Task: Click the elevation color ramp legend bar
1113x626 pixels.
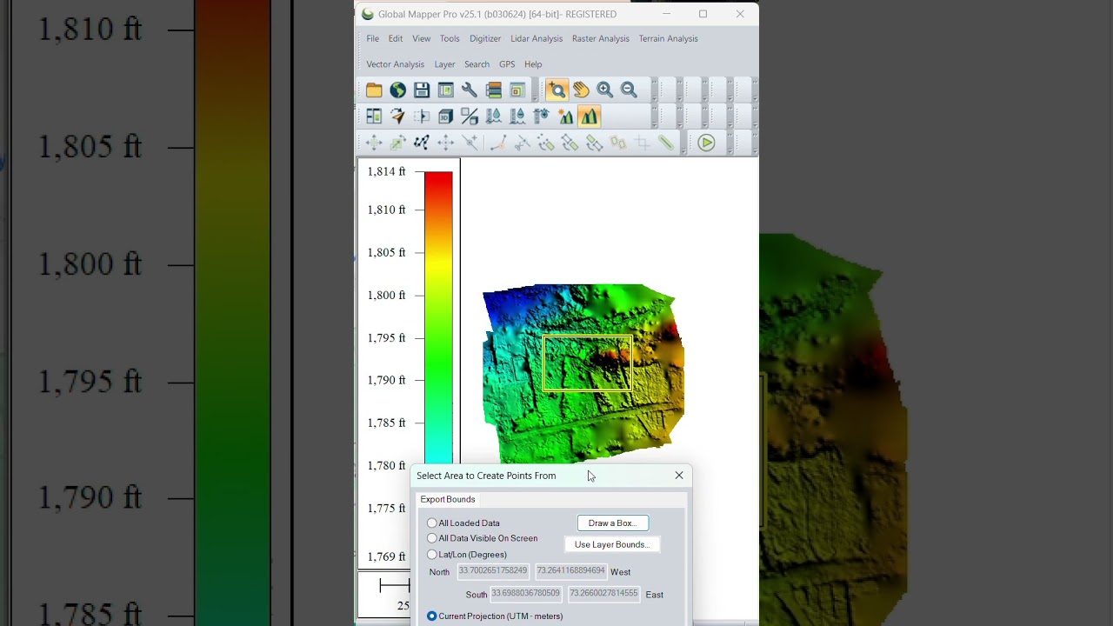Action: [x=438, y=317]
